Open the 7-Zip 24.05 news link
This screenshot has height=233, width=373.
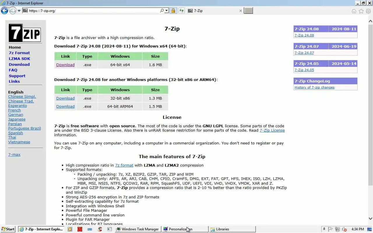pos(304,70)
